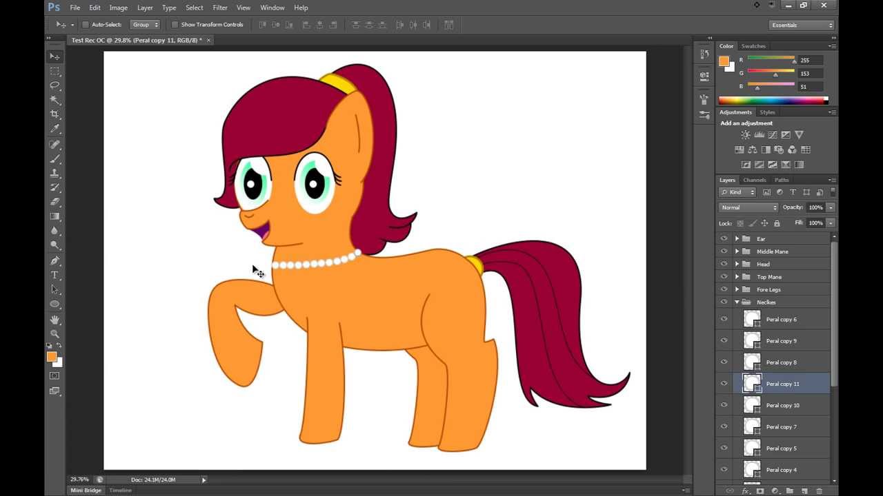Switch to the Channels tab
The height and width of the screenshot is (496, 883).
[755, 180]
